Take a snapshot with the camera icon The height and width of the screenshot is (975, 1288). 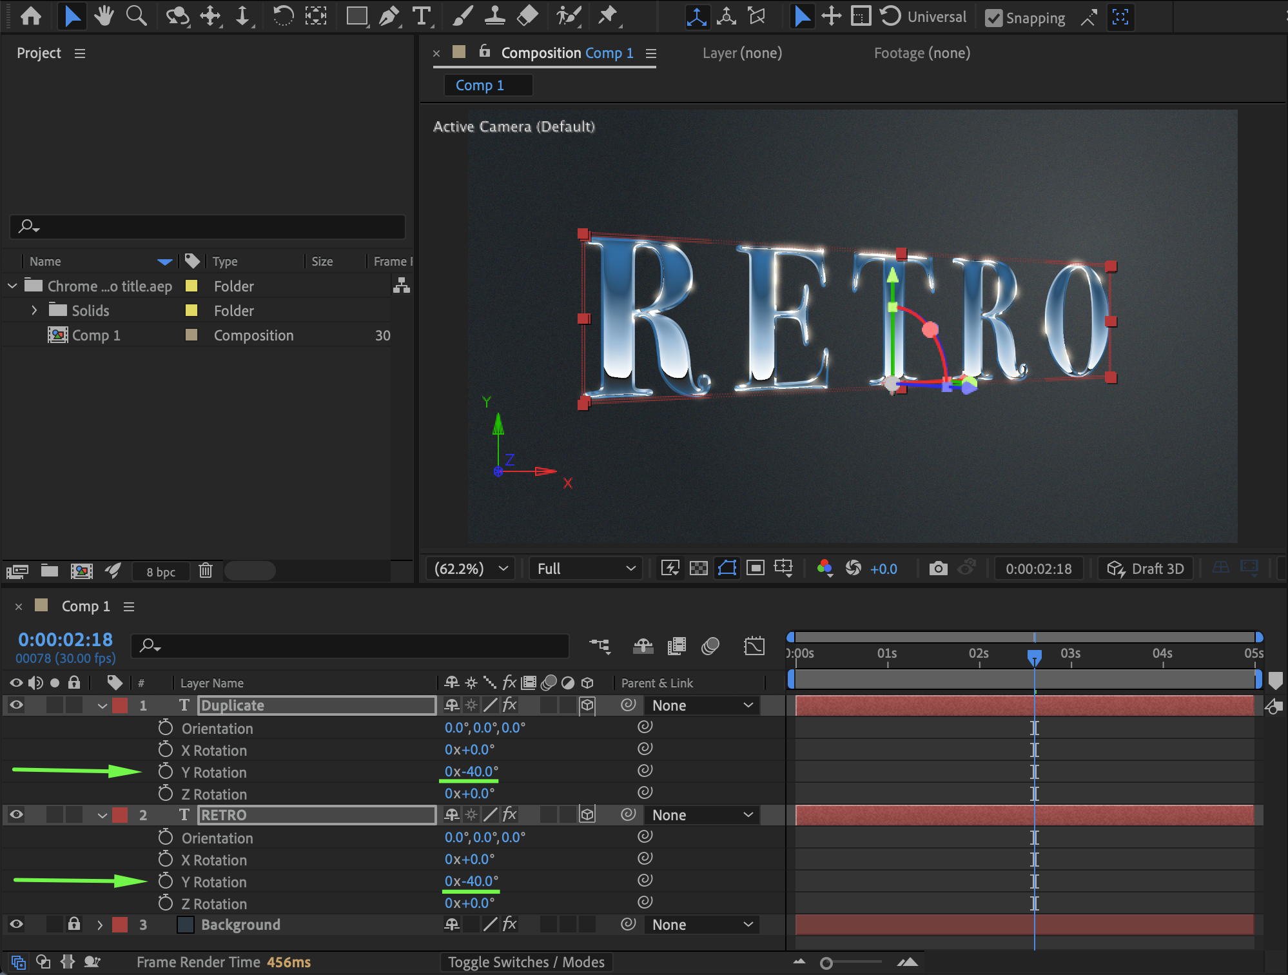(x=938, y=568)
